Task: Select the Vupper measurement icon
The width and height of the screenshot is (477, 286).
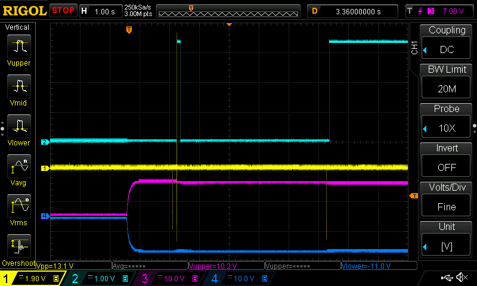Action: point(19,46)
